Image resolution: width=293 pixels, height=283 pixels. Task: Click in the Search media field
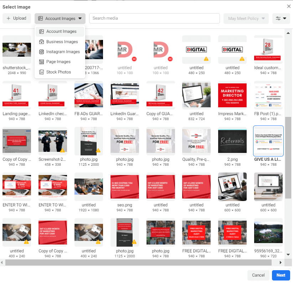click(x=154, y=19)
